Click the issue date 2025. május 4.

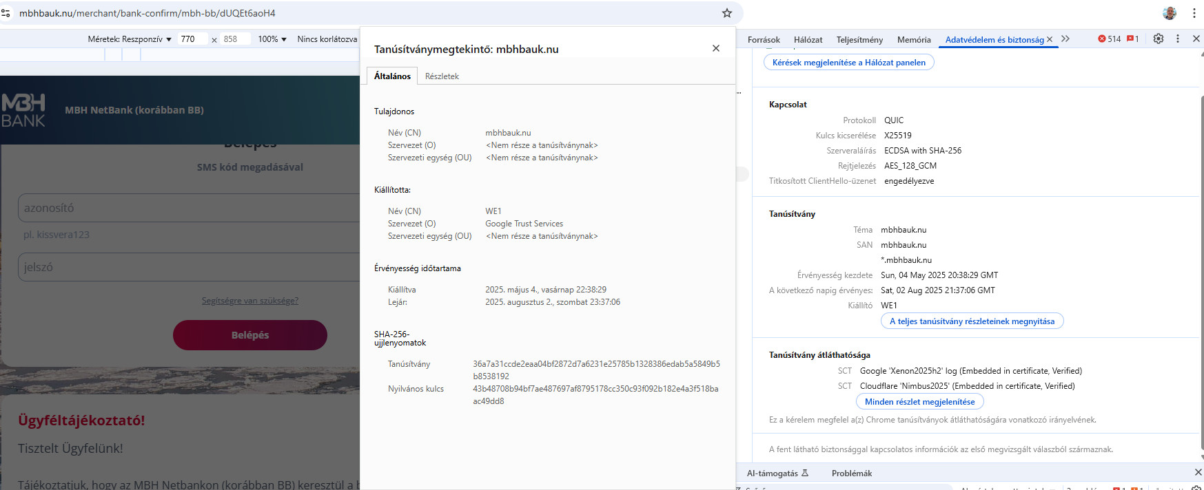(x=546, y=290)
